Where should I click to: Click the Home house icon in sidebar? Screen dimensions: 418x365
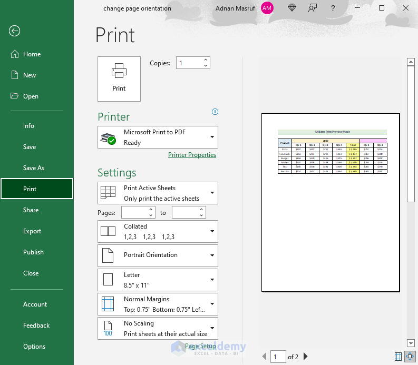(x=15, y=54)
